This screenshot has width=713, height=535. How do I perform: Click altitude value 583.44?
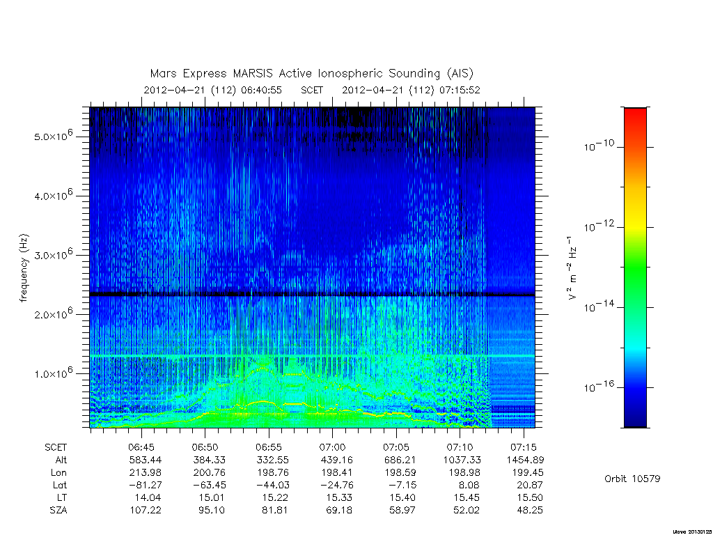pyautogui.click(x=145, y=460)
